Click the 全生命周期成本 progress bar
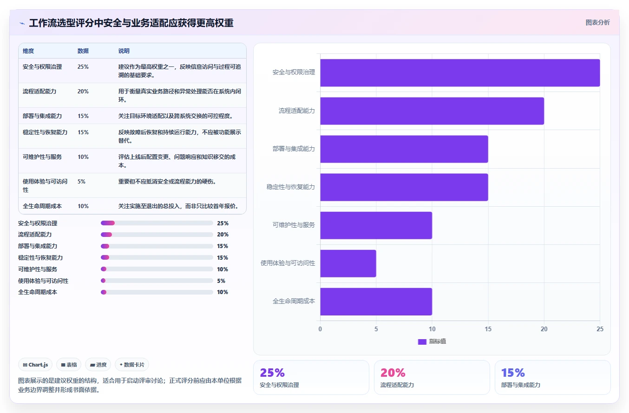Screen dimensions: 629x413 (157, 292)
